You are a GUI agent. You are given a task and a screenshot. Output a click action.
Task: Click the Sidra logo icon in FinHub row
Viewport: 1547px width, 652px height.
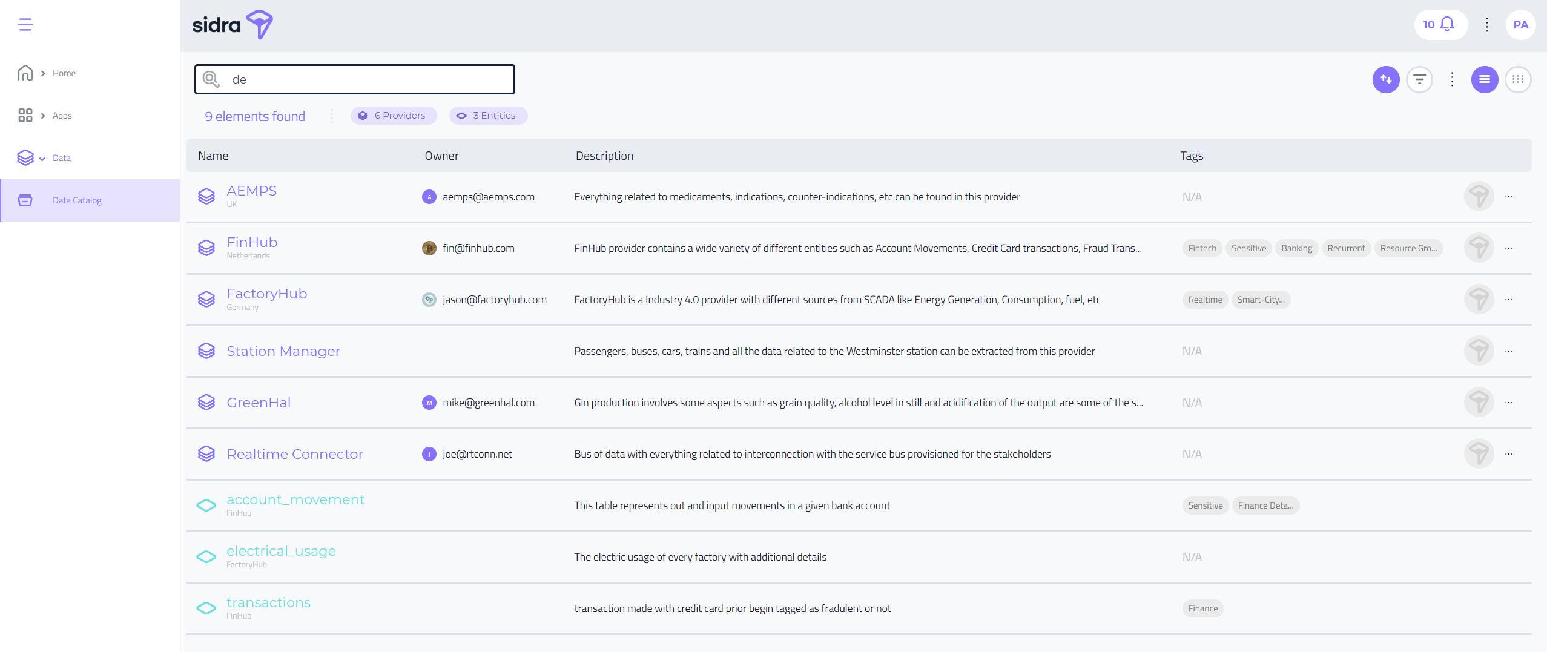(x=1478, y=248)
